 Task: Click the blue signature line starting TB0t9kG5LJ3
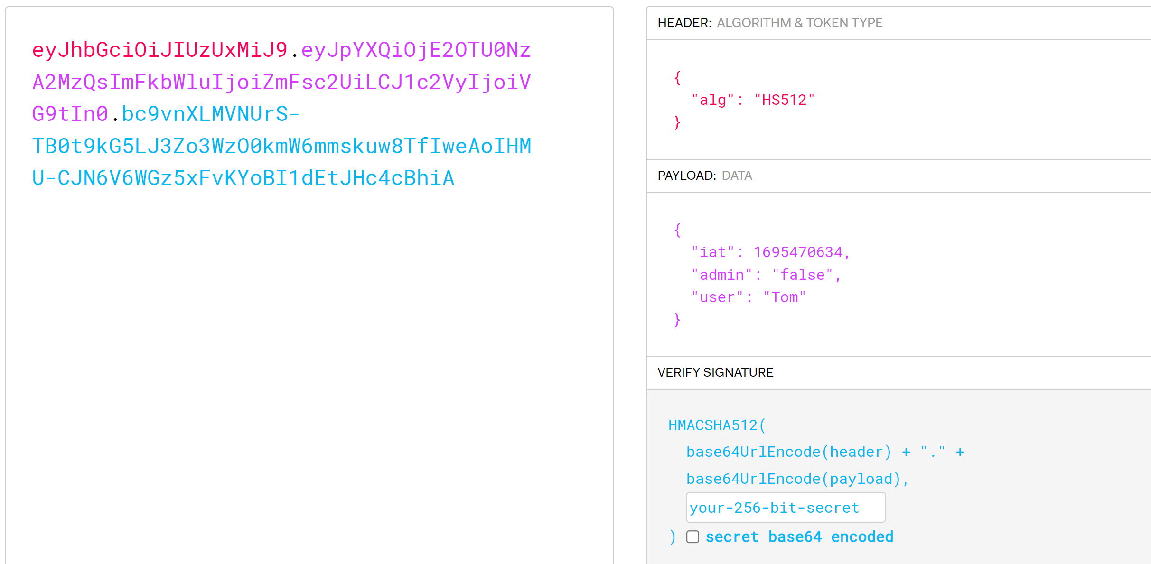coord(281,147)
